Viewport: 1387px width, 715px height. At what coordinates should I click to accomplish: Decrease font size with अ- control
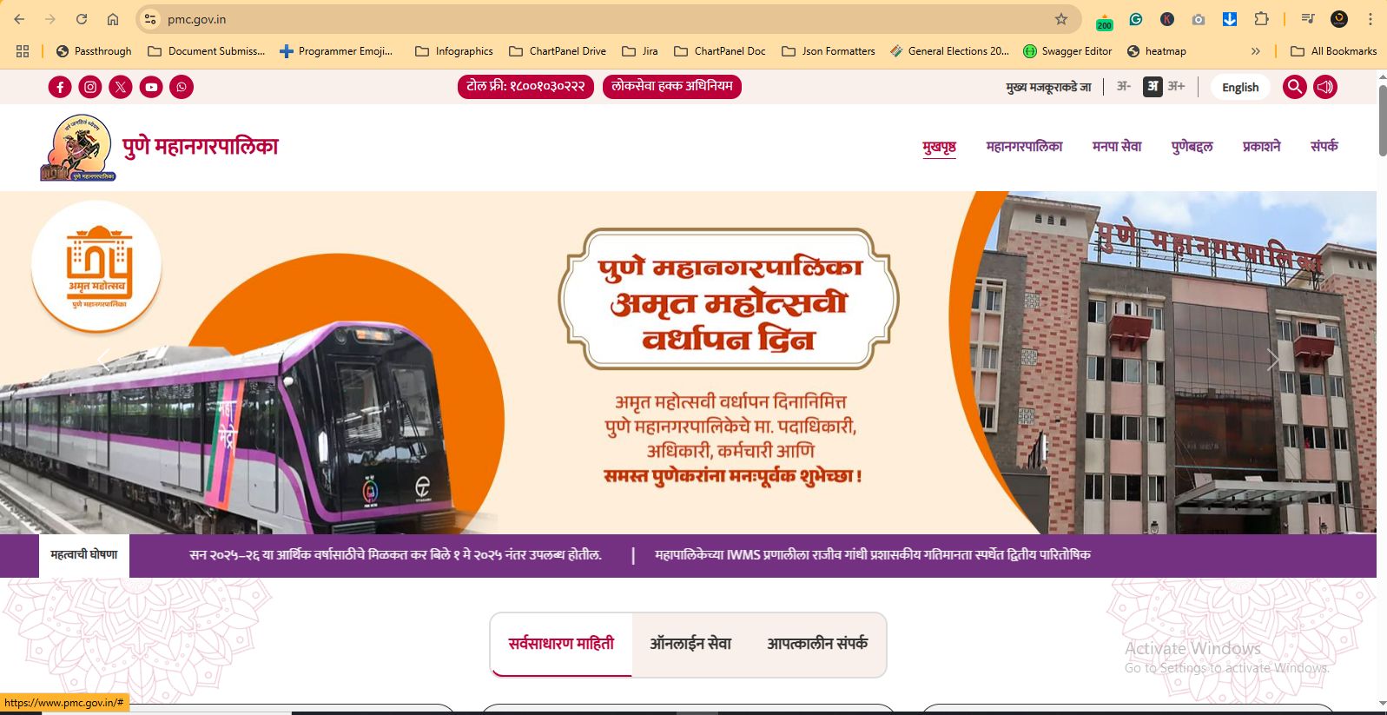(x=1123, y=86)
